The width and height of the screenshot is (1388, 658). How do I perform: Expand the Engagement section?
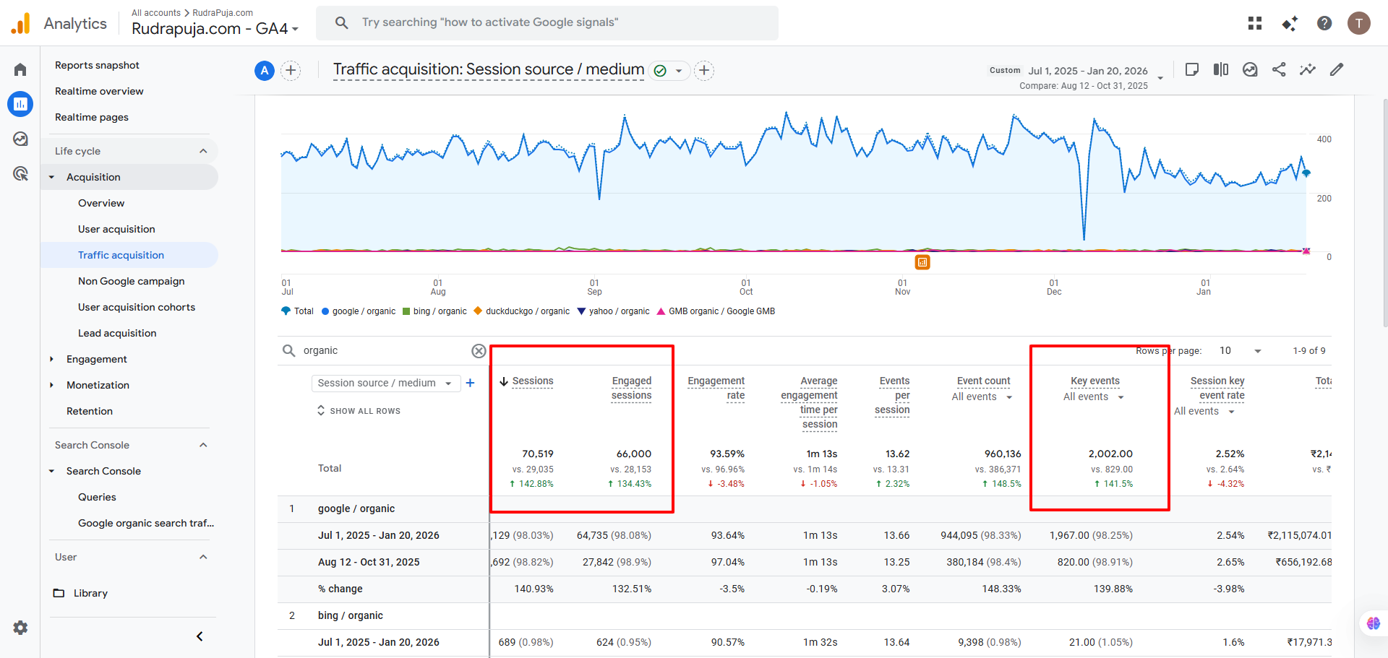(51, 359)
